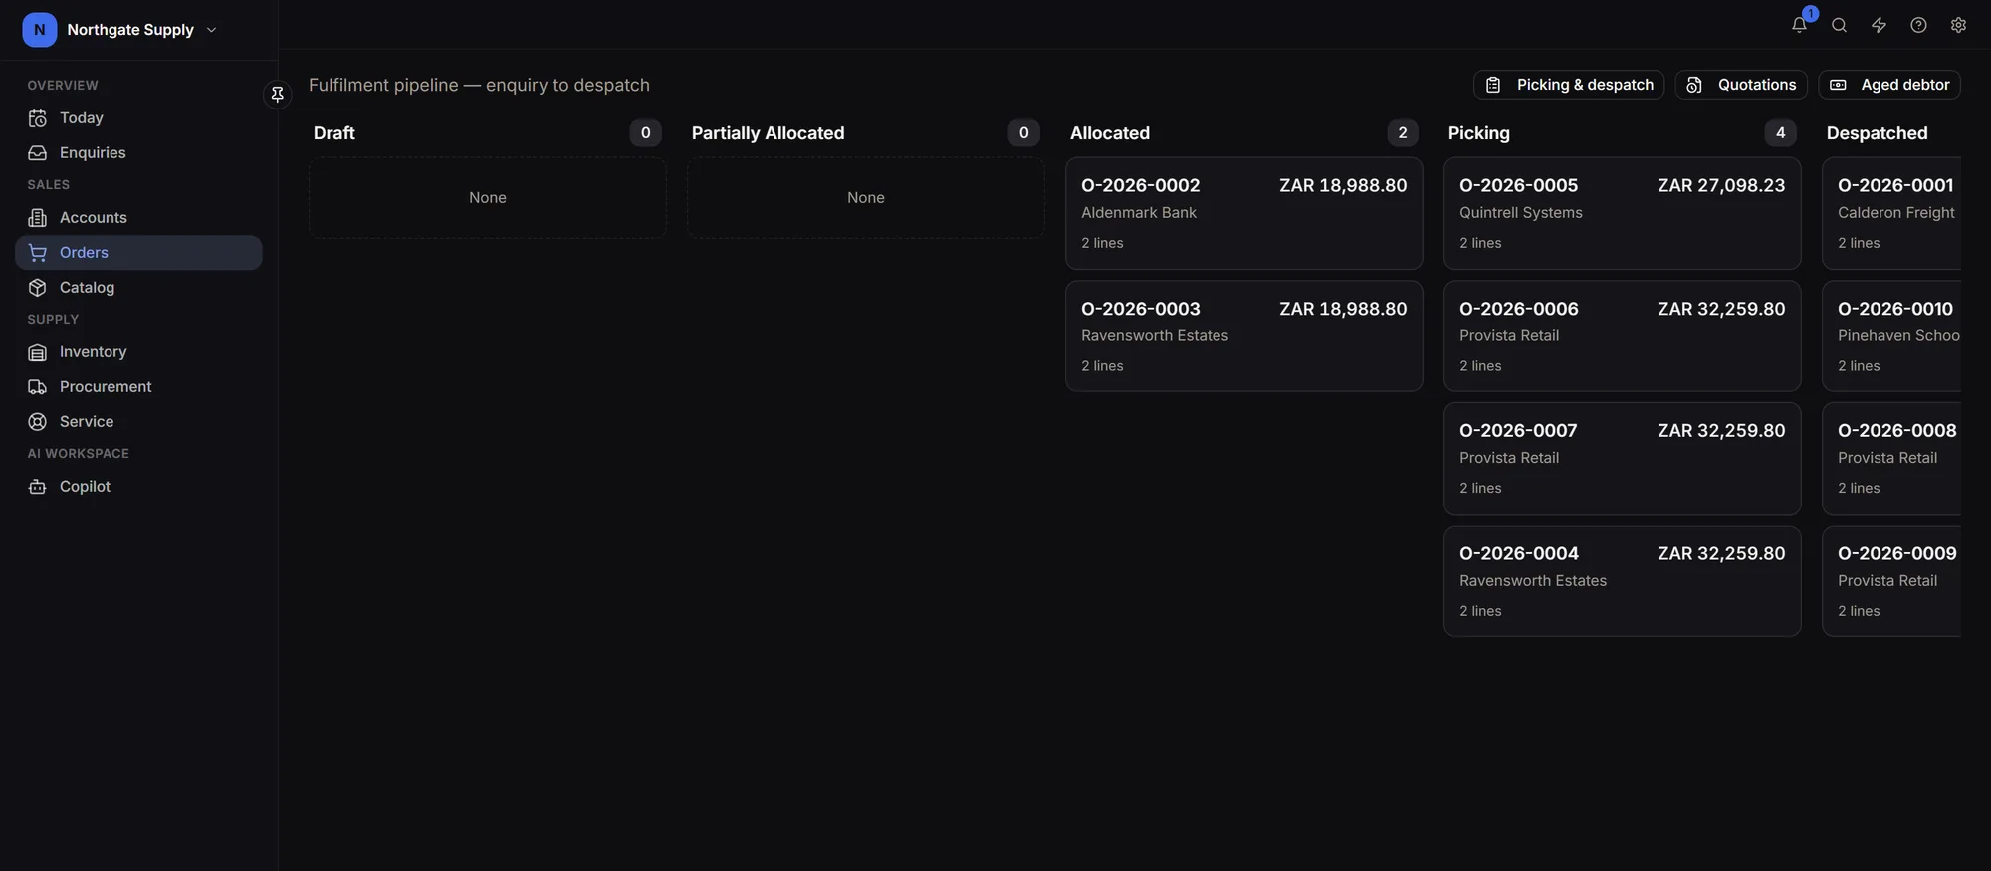Open despatched order O-2026-0008
This screenshot has height=871, width=1991.
tap(1891, 459)
